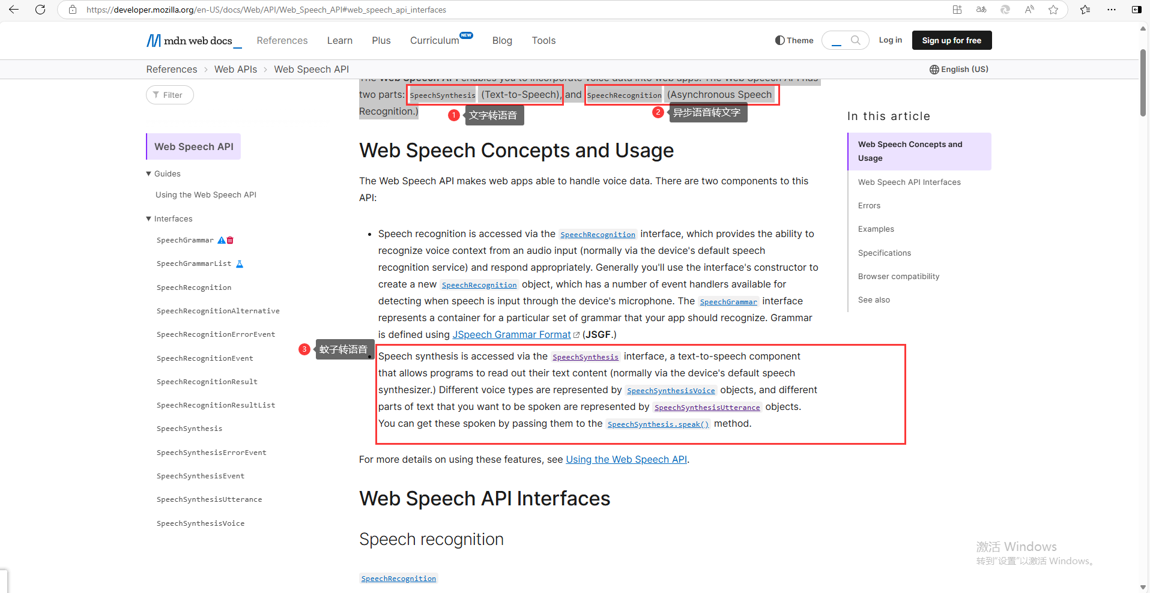Jump to Web Speech Concepts and Usage

[x=919, y=151]
